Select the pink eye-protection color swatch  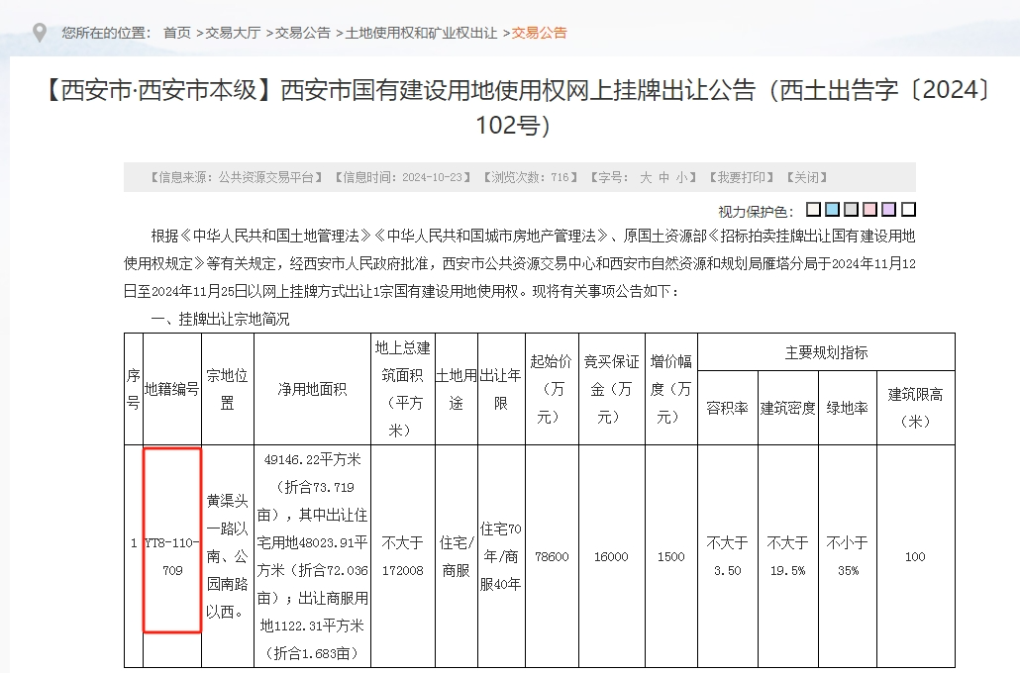point(867,209)
